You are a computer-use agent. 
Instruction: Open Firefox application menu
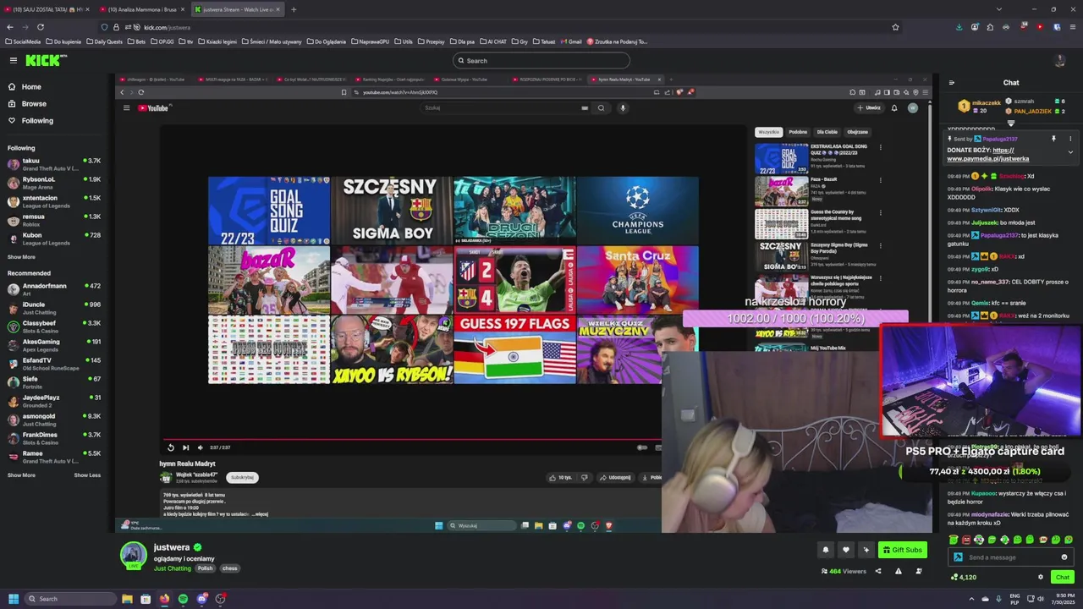pyautogui.click(x=1073, y=27)
